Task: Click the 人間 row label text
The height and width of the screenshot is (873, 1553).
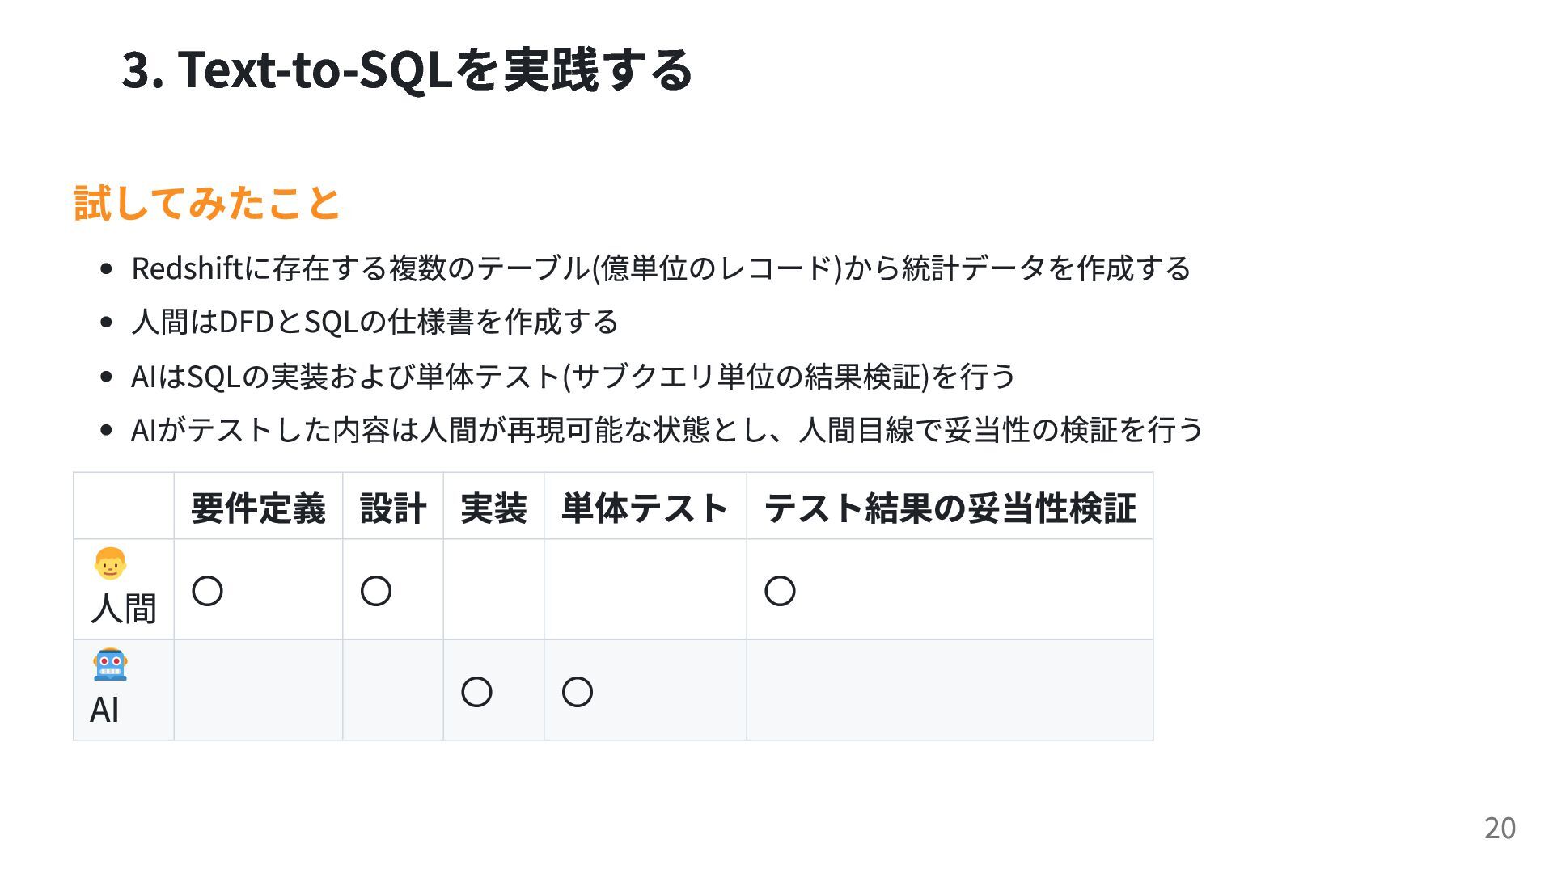Action: tap(123, 608)
